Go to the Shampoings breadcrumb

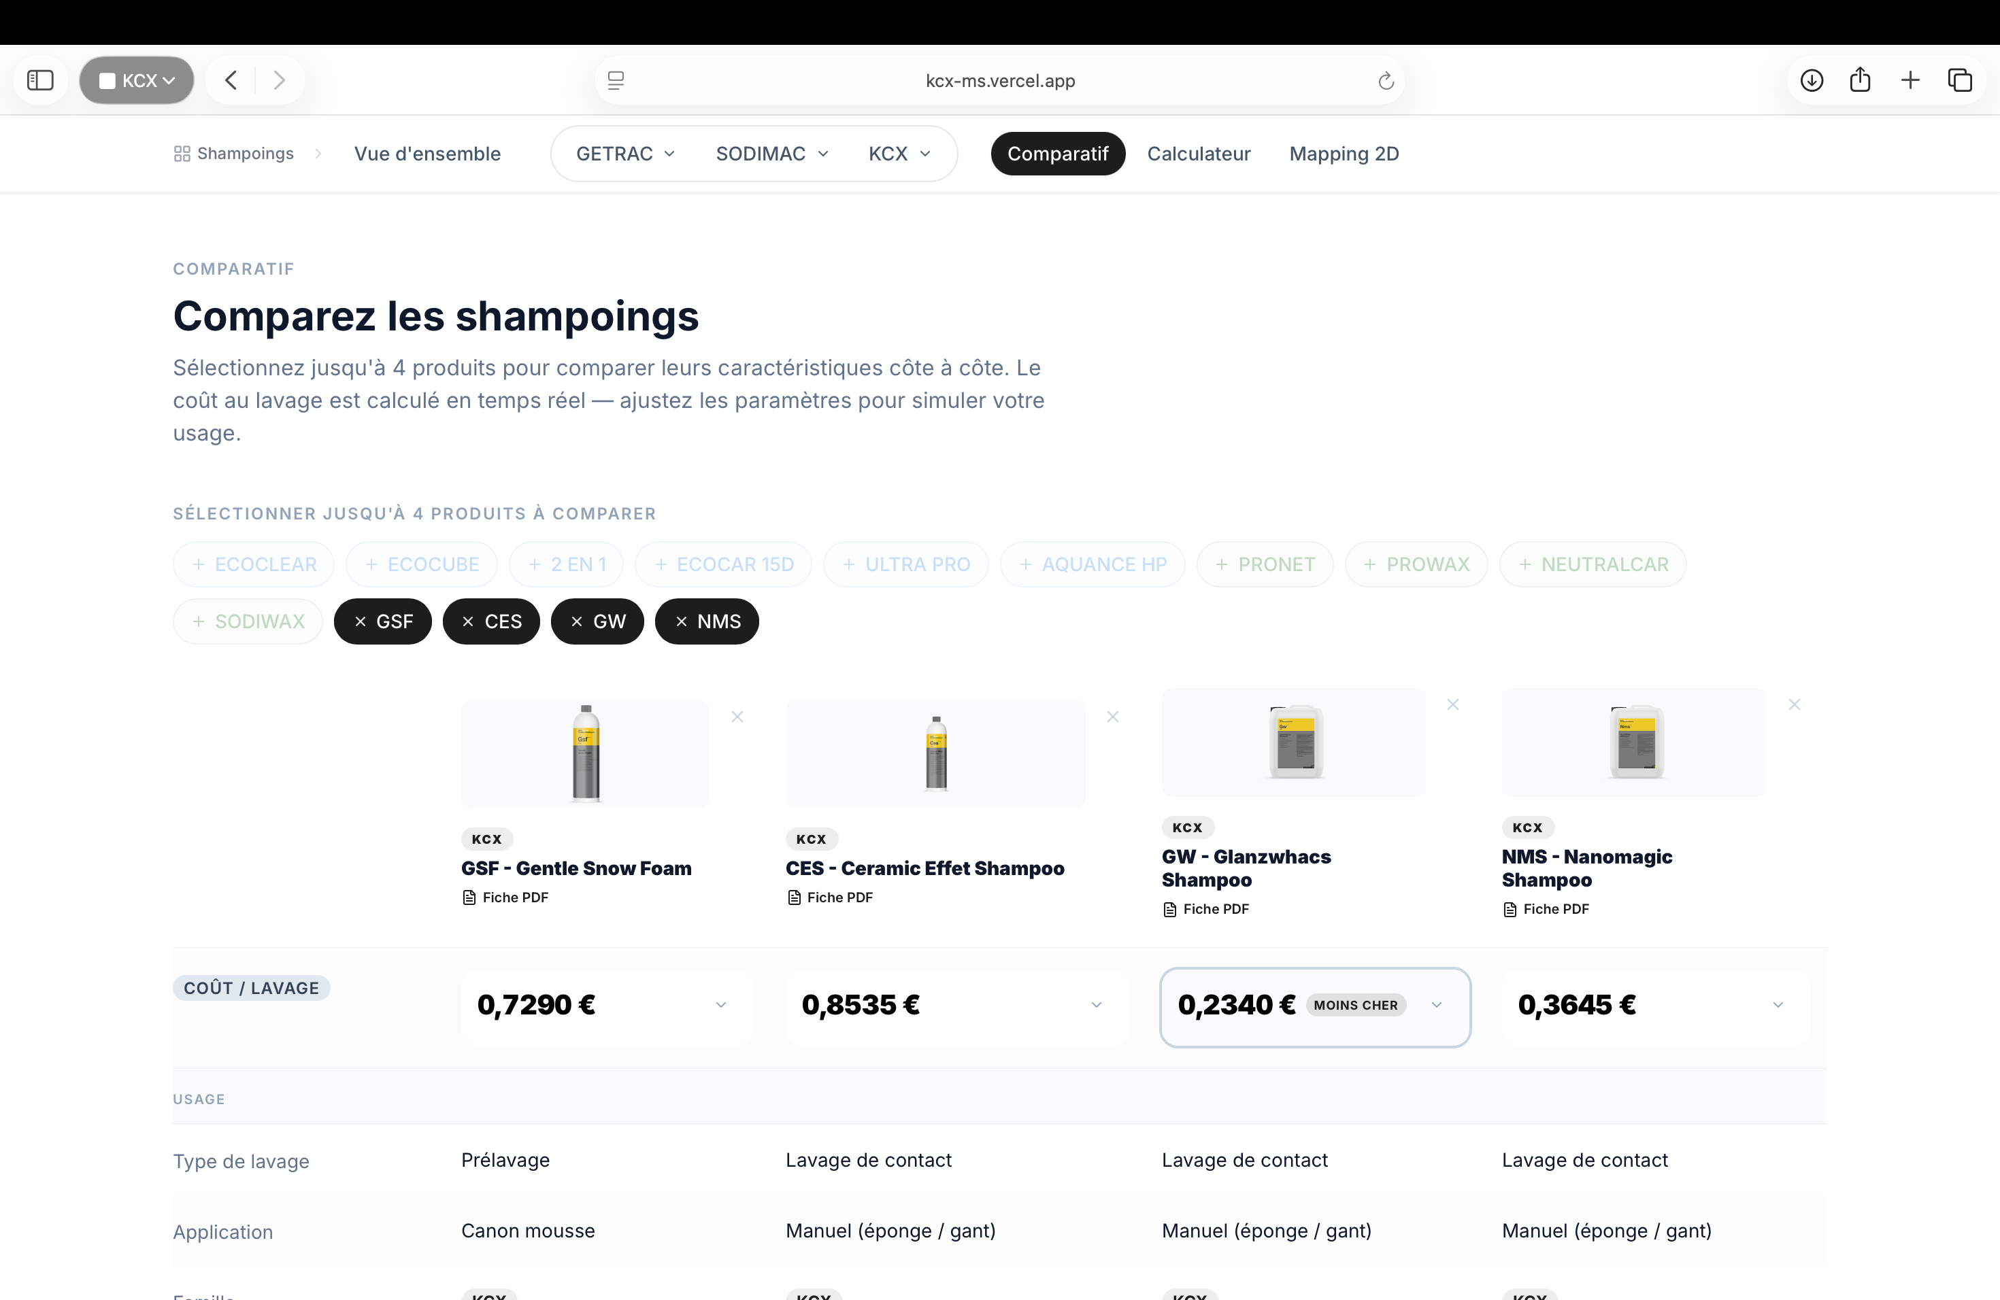coord(246,154)
